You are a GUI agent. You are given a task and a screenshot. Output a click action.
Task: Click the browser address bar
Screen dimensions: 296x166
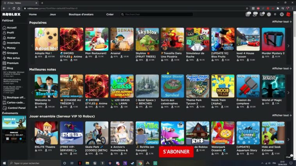[134, 8]
